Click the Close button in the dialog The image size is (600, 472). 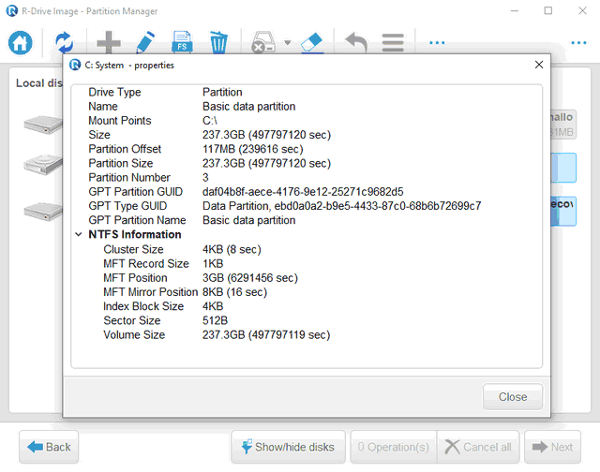coord(513,397)
